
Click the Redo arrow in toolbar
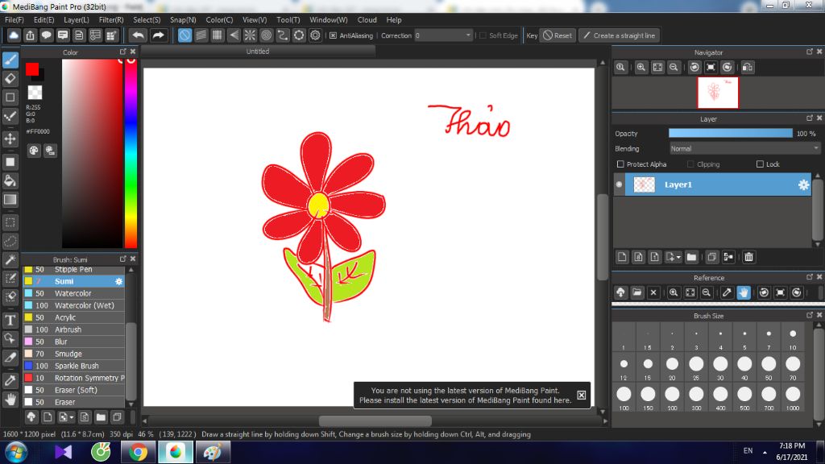(158, 35)
